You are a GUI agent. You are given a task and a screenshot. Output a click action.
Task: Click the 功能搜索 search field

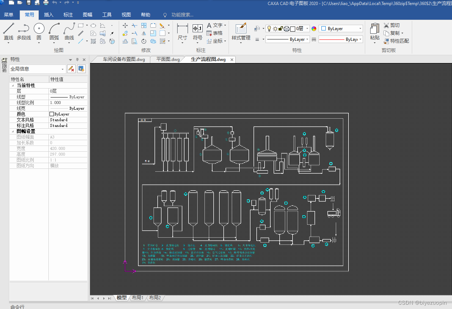click(182, 15)
